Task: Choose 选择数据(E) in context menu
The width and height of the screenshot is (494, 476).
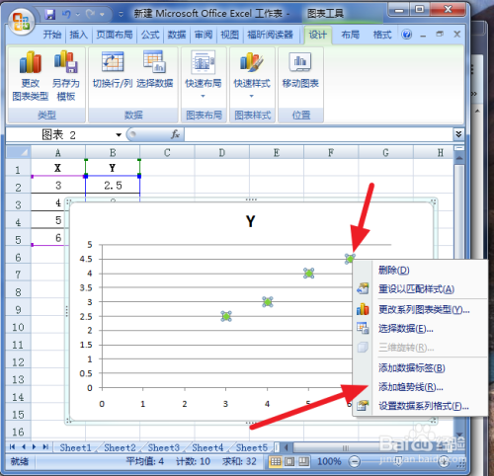Action: 420,329
